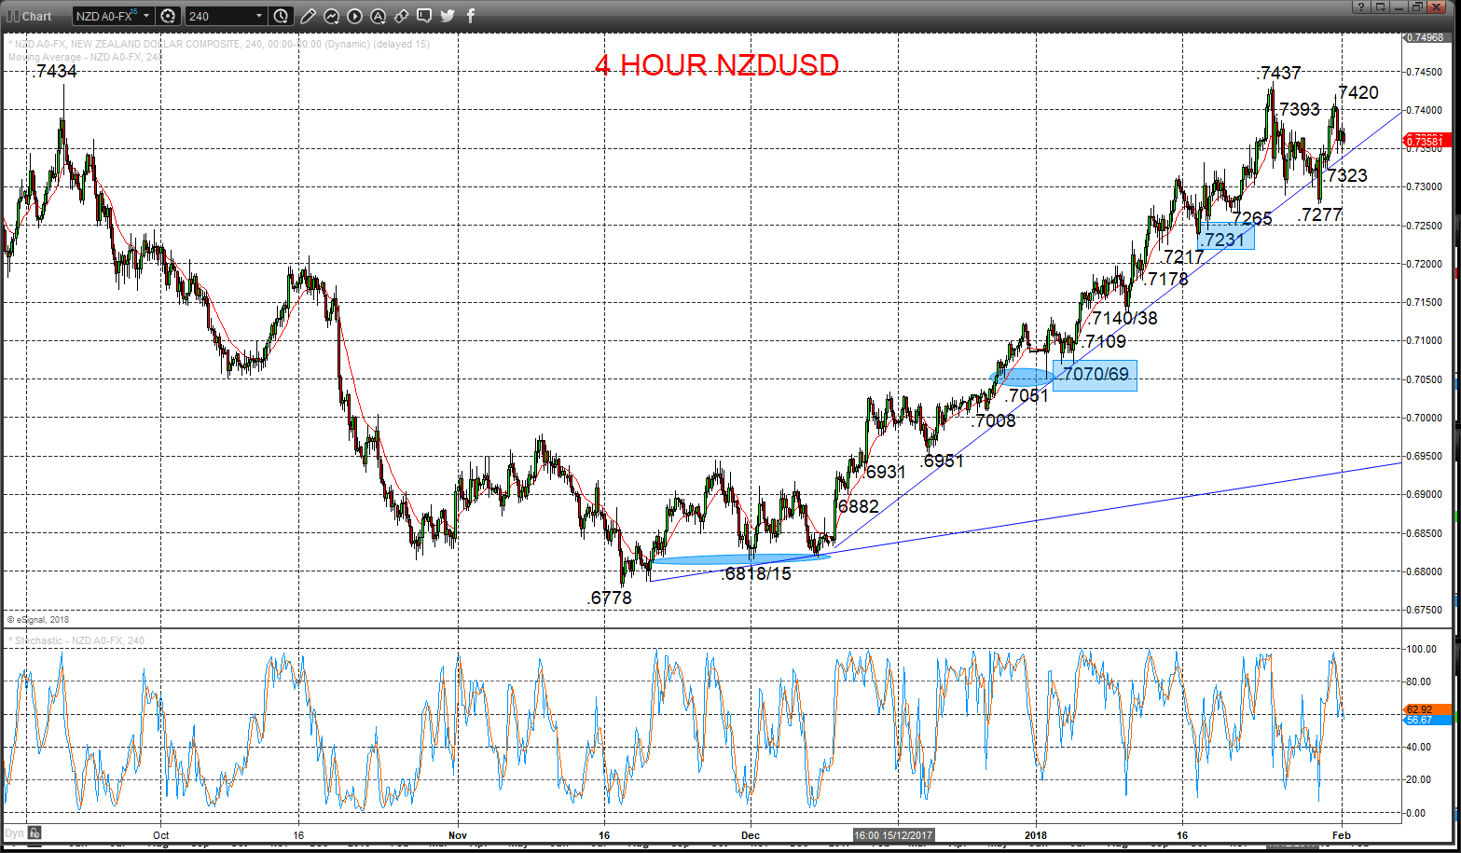
Task: Click the link chain icon
Action: coord(401,16)
